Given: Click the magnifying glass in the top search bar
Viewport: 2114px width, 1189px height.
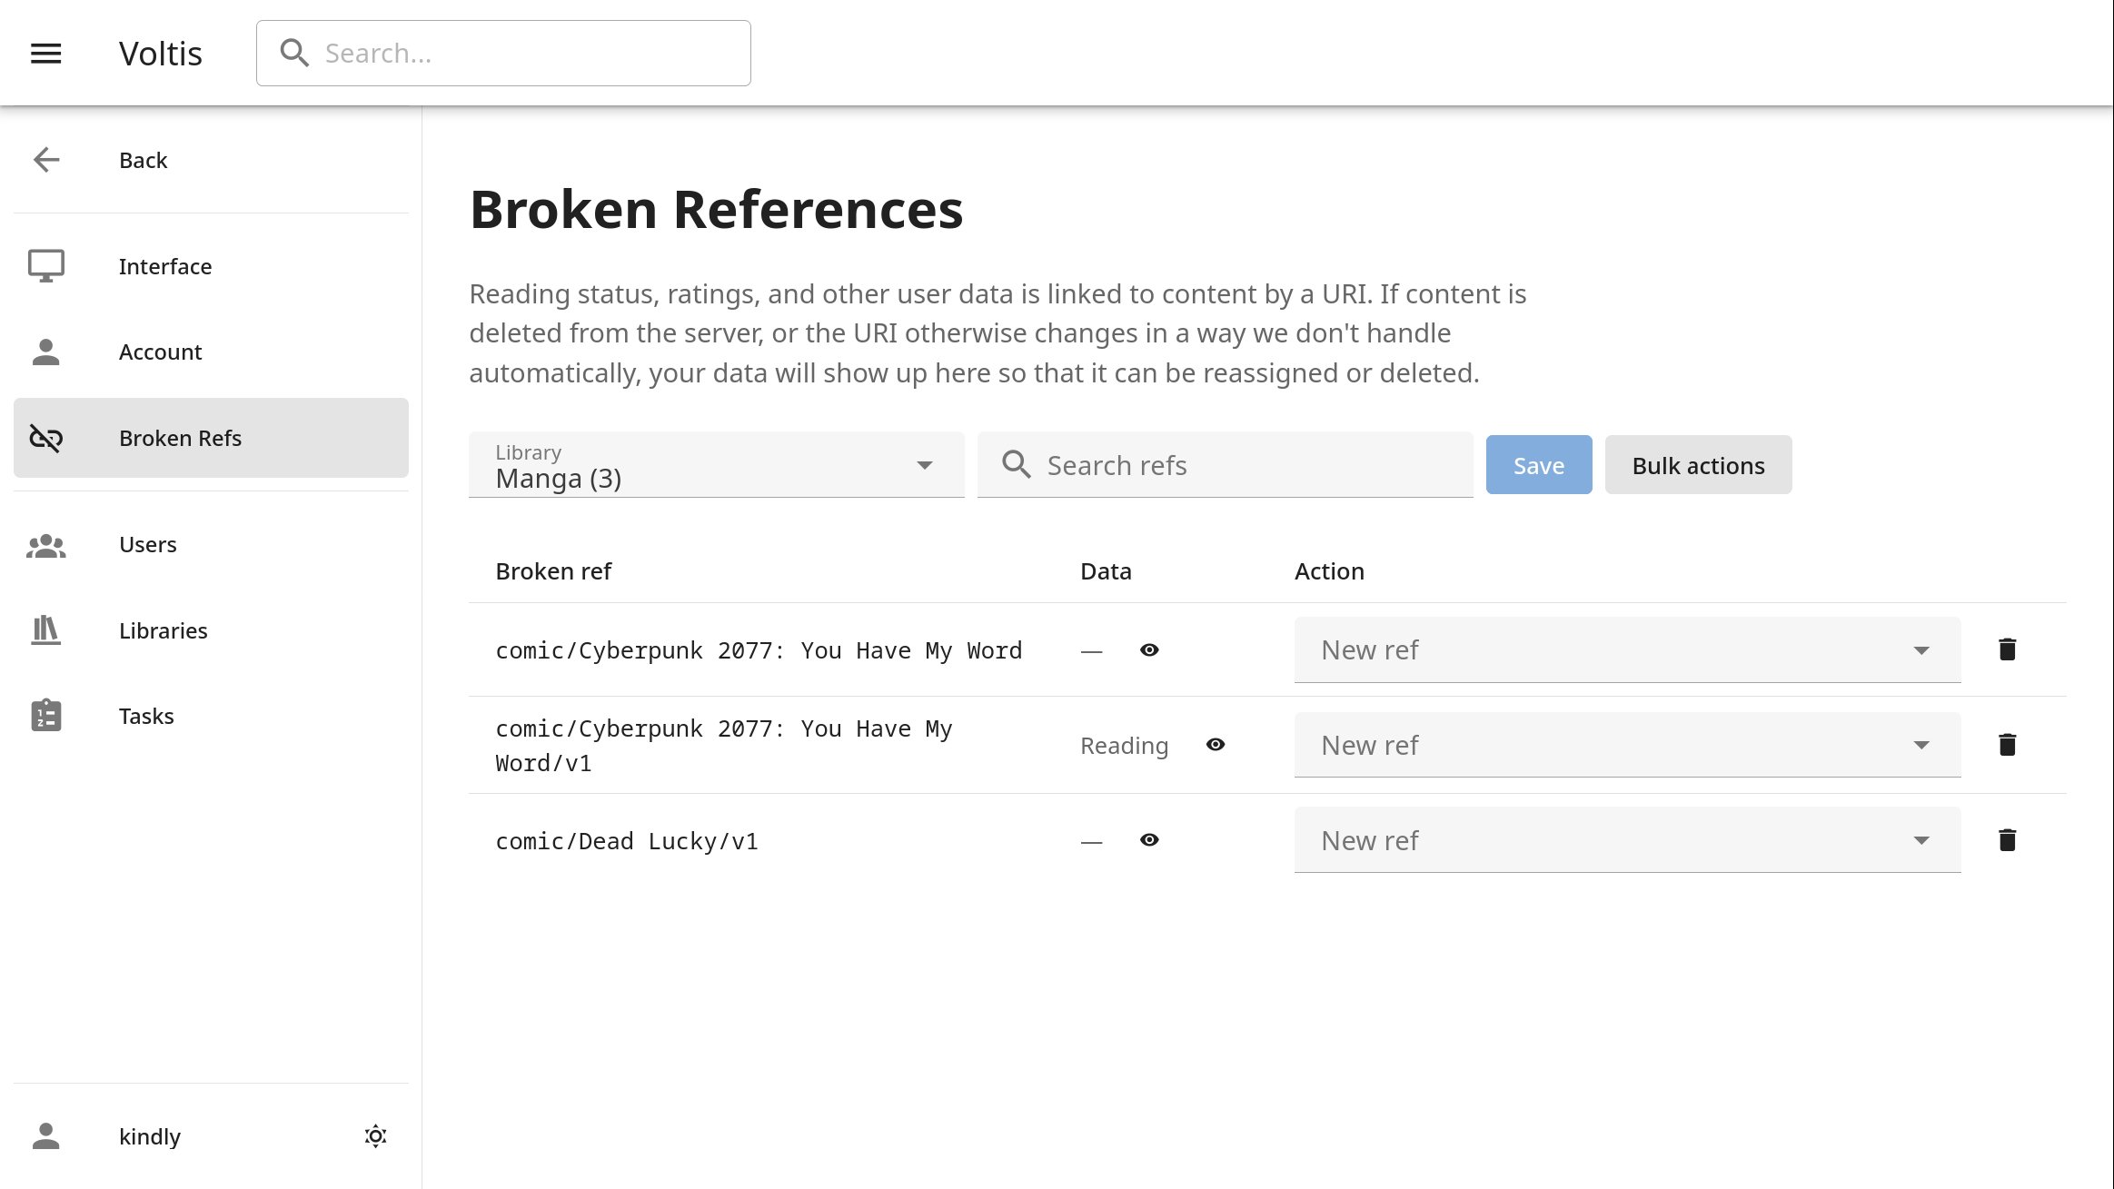Looking at the screenshot, I should [x=294, y=53].
